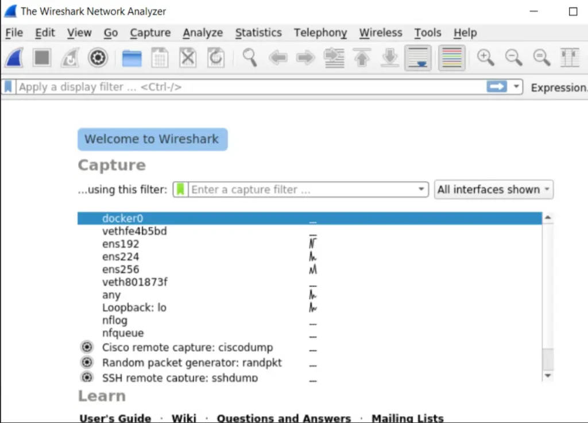Open the Go menu
This screenshot has width=588, height=423.
pyautogui.click(x=111, y=33)
